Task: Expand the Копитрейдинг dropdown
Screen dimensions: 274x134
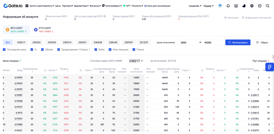Action: 113,6
